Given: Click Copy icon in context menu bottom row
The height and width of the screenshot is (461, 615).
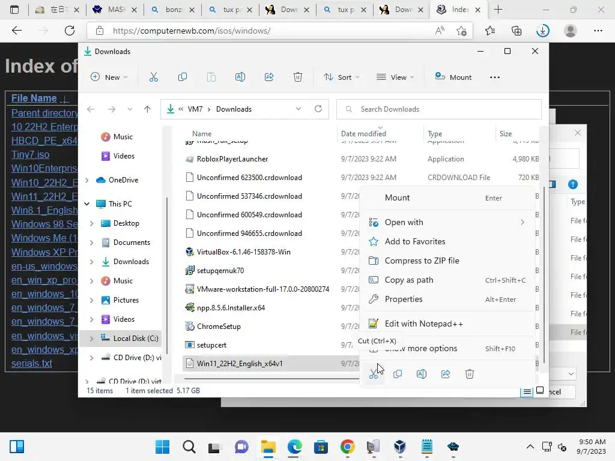Looking at the screenshot, I should click(398, 374).
